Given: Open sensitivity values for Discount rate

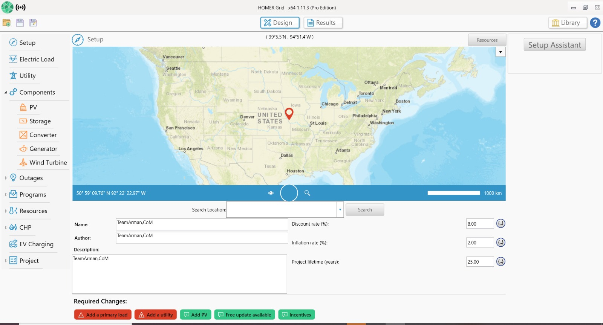Looking at the screenshot, I should (500, 223).
